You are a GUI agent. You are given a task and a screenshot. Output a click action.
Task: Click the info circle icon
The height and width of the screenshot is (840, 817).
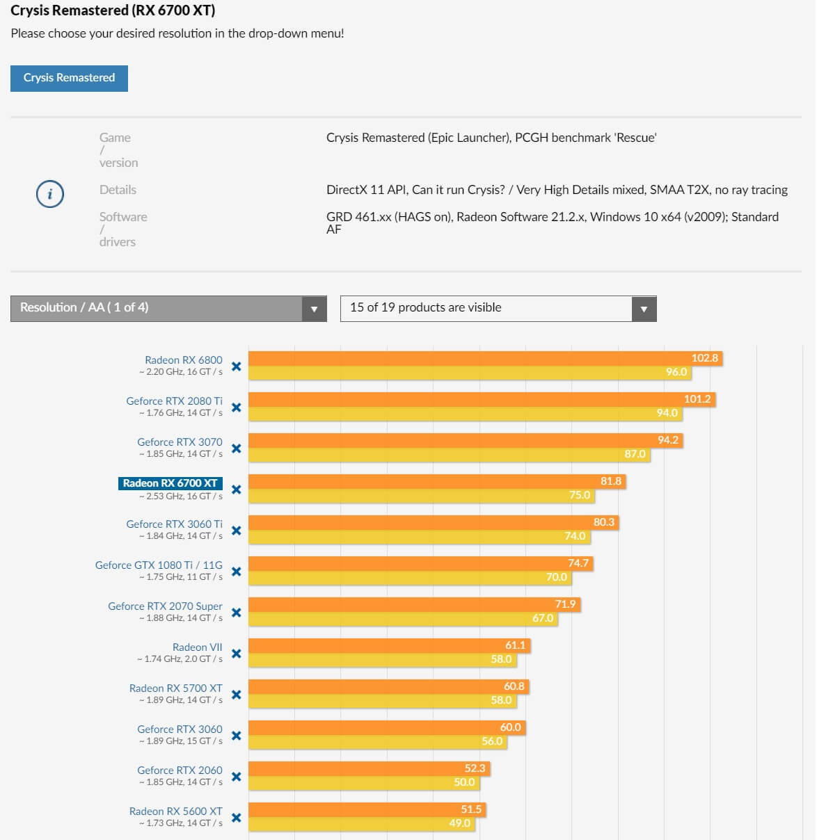49,194
